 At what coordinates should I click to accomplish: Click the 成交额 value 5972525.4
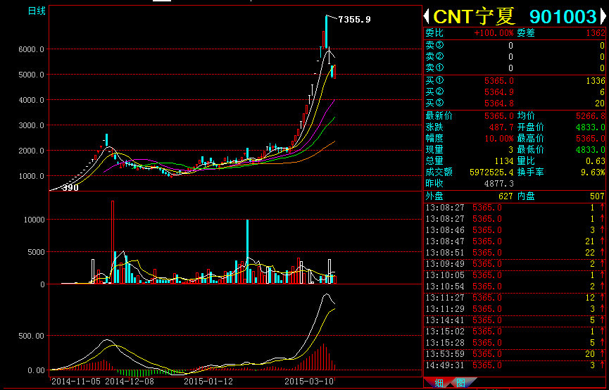tap(491, 172)
